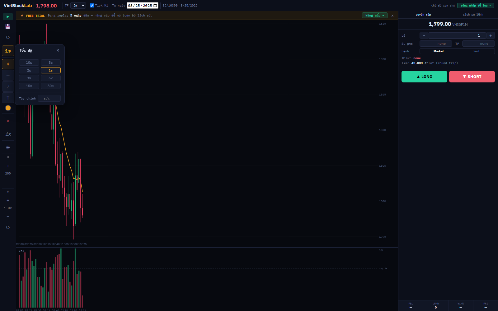The height and width of the screenshot is (311, 498).
Task: Click the Win% stat at bottom
Action: point(461,305)
